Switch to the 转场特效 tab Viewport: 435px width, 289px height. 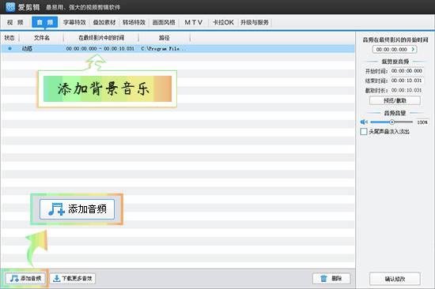pyautogui.click(x=134, y=22)
